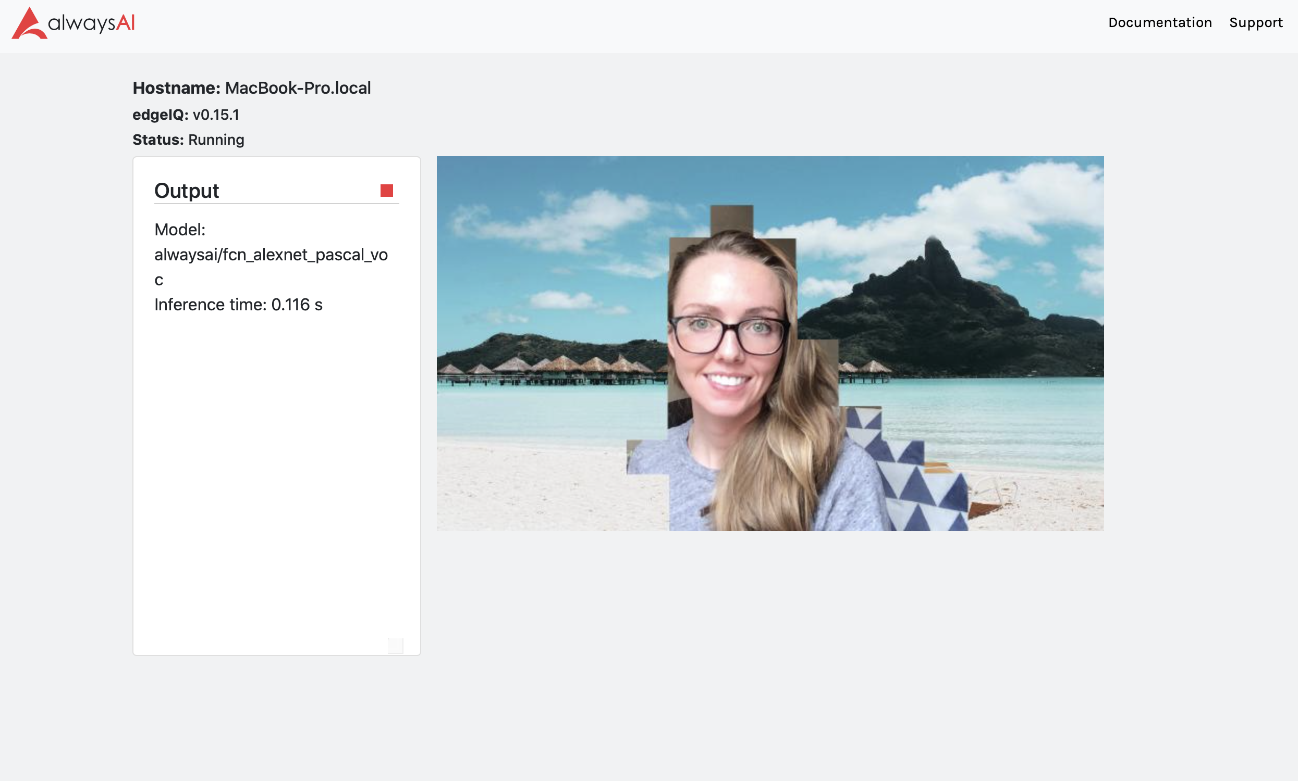Select the MacBook-Pro.local hostname value

coord(298,88)
